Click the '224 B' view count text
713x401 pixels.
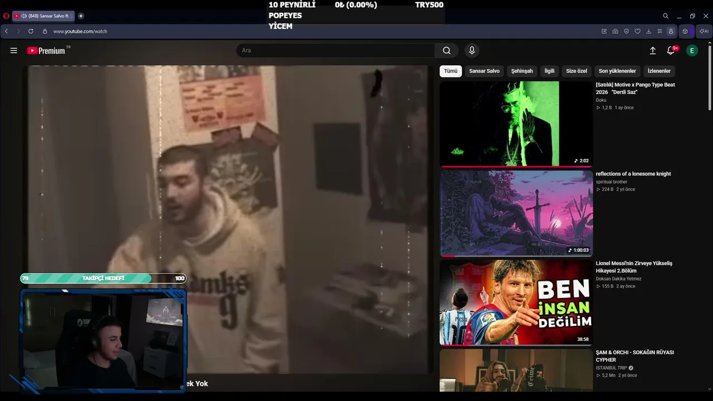pos(608,189)
